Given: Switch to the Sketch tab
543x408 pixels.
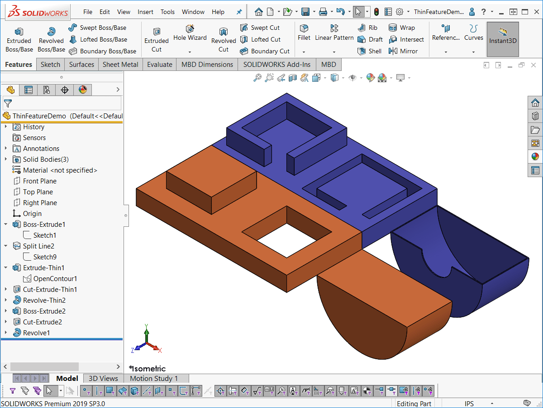Looking at the screenshot, I should (x=50, y=65).
